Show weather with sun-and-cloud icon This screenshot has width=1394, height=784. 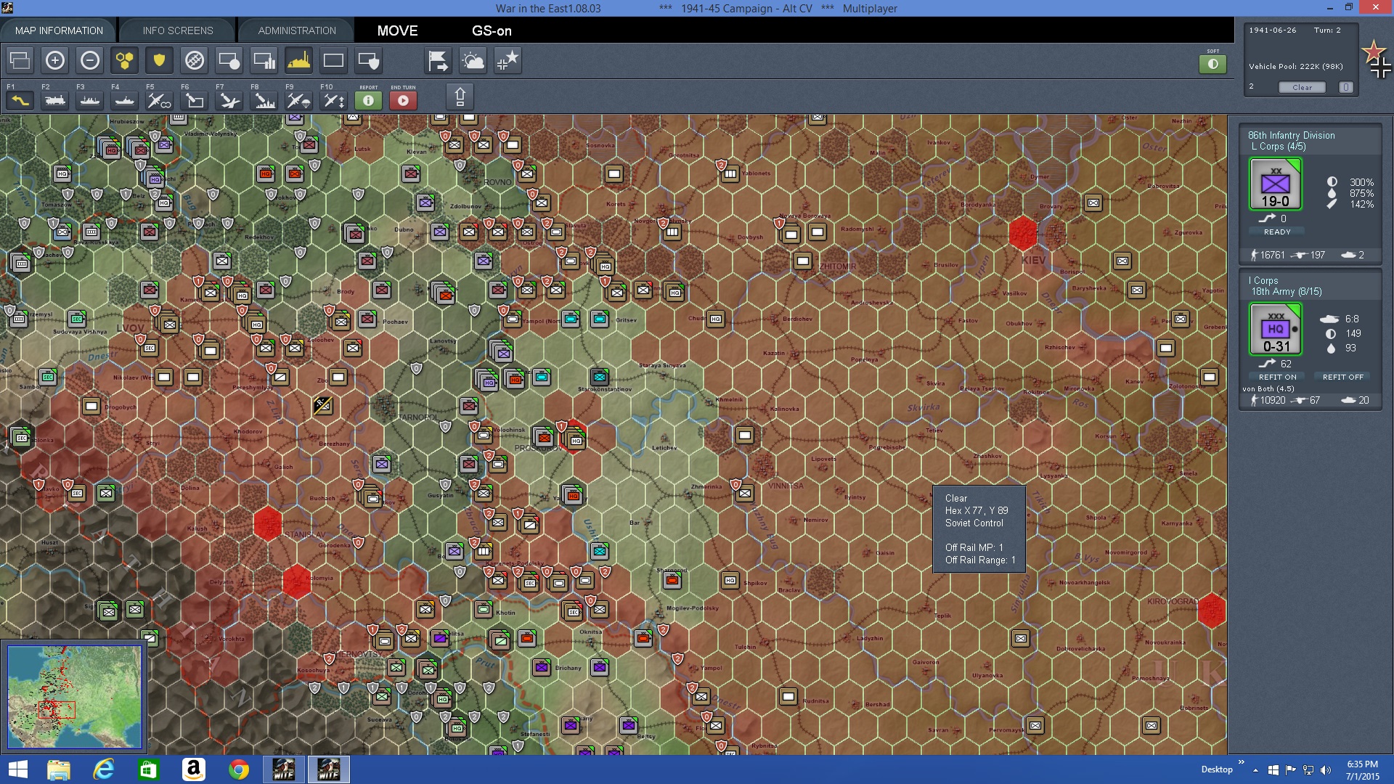473,60
